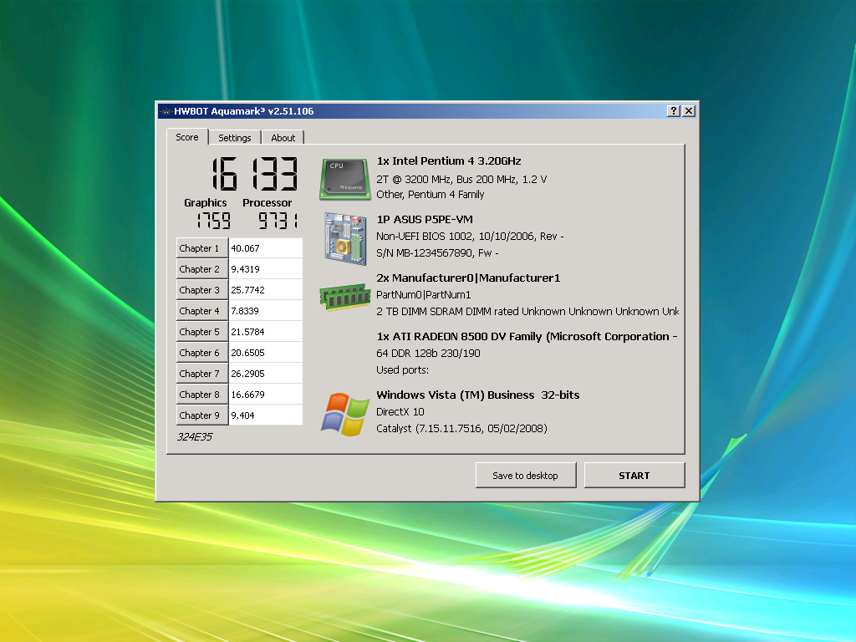Screen dimensions: 856x642
Task: Click the Processor label
Action: coord(267,202)
